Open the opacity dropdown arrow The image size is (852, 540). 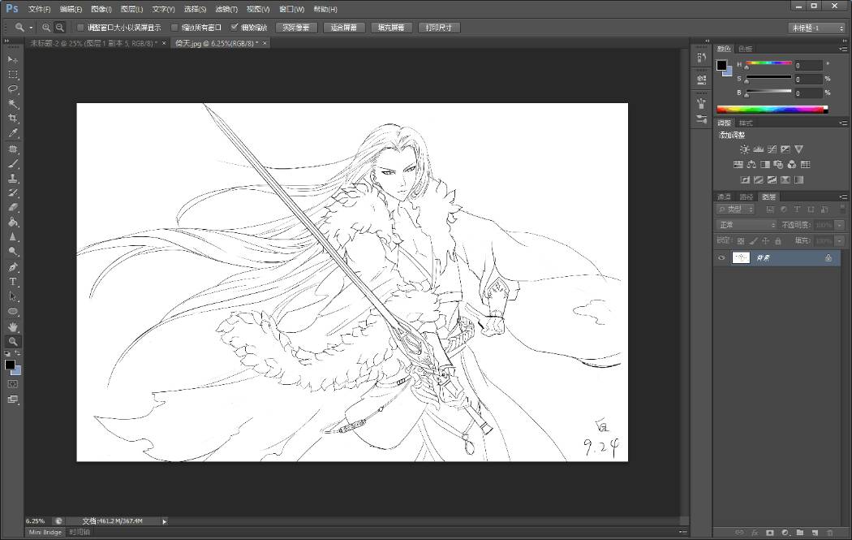point(840,225)
